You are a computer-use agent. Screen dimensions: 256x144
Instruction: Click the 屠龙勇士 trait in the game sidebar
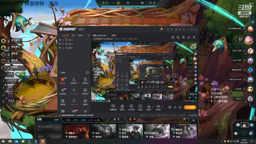[x=12, y=48]
